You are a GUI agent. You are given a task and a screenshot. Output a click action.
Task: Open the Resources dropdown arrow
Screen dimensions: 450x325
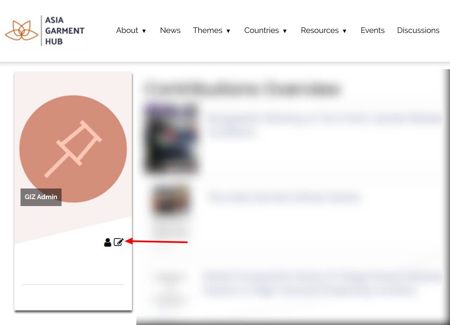coord(344,31)
